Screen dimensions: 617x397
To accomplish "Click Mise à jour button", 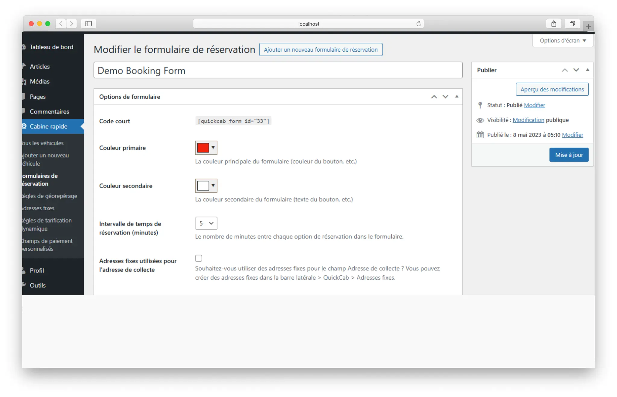I will pyautogui.click(x=569, y=155).
